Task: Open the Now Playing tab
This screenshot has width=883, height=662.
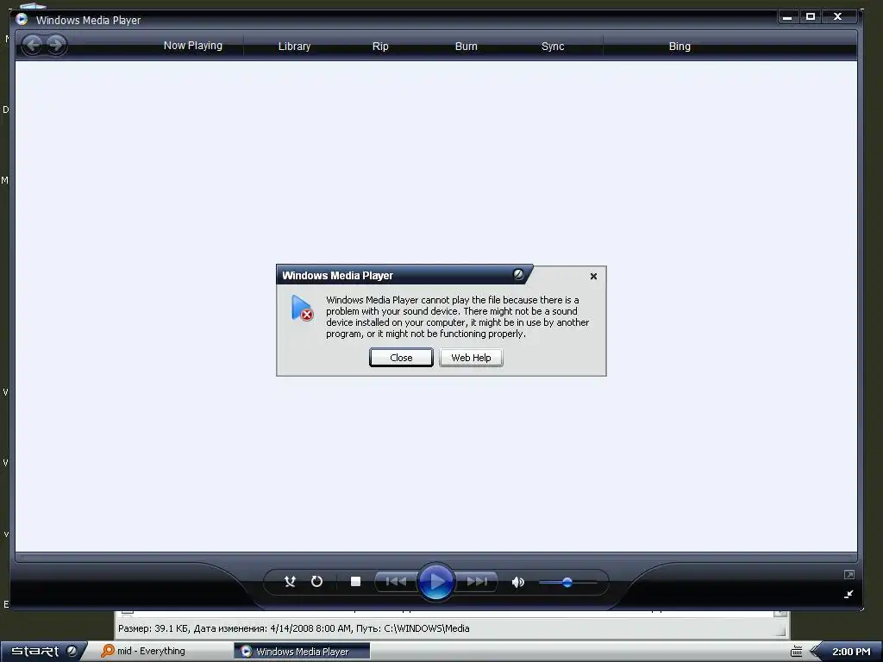Action: coord(192,46)
